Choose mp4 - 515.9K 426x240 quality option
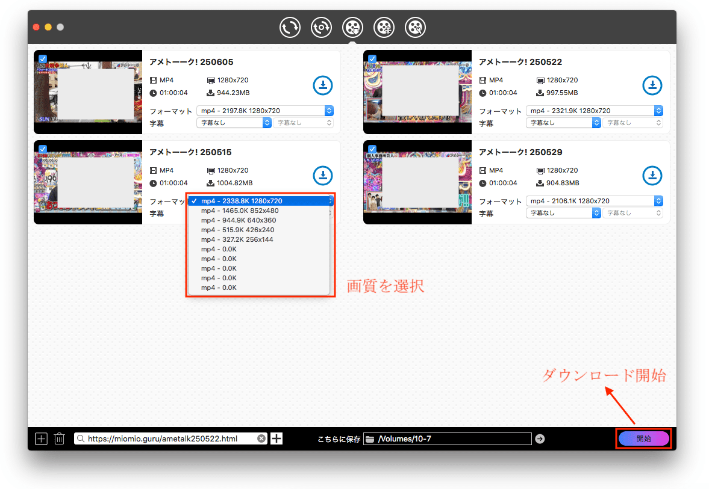 259,230
